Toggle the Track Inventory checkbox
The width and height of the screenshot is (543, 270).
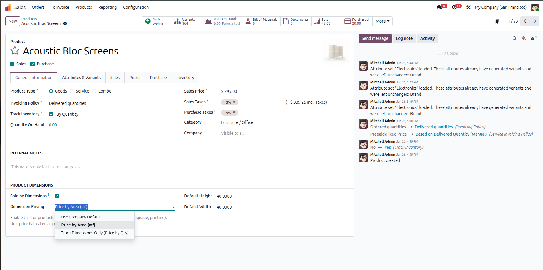pyautogui.click(x=51, y=114)
